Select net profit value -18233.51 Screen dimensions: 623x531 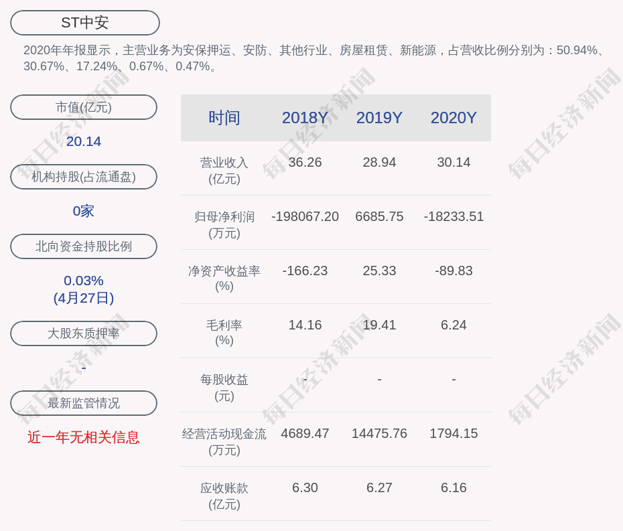coord(454,216)
